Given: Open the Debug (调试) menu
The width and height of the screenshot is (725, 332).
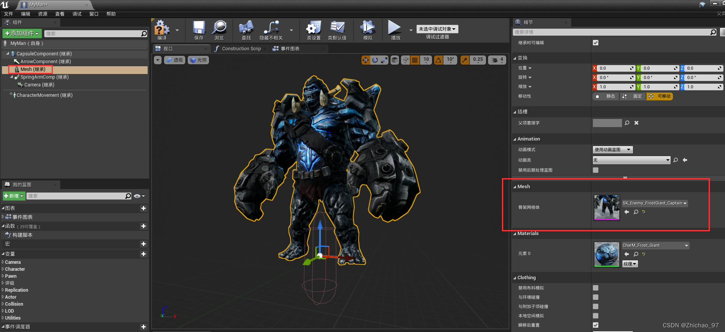Looking at the screenshot, I should [77, 14].
